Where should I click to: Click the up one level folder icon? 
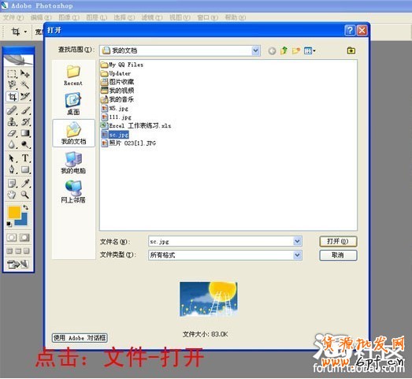(284, 50)
